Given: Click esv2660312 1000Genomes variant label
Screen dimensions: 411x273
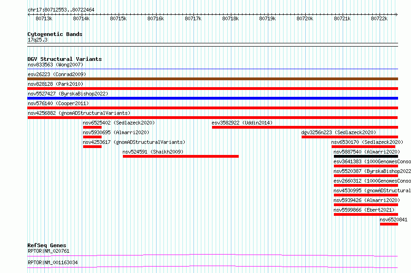Looking at the screenshot, I should pos(372,181).
